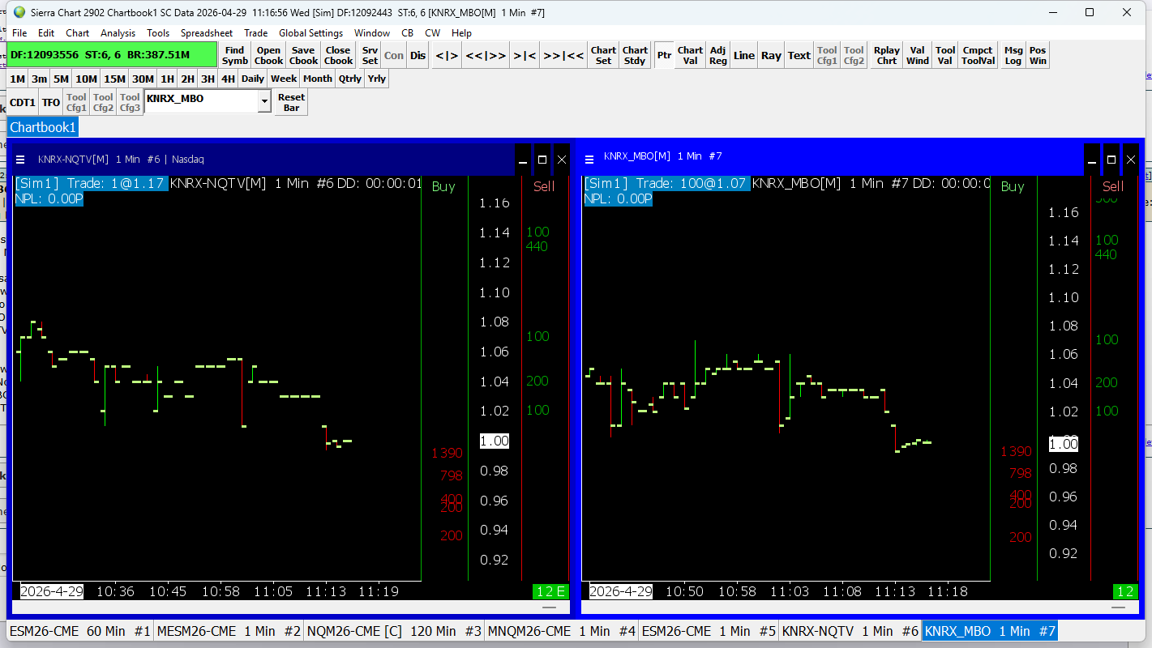
Task: Toggle the Ptr pointer tool
Action: coord(664,55)
